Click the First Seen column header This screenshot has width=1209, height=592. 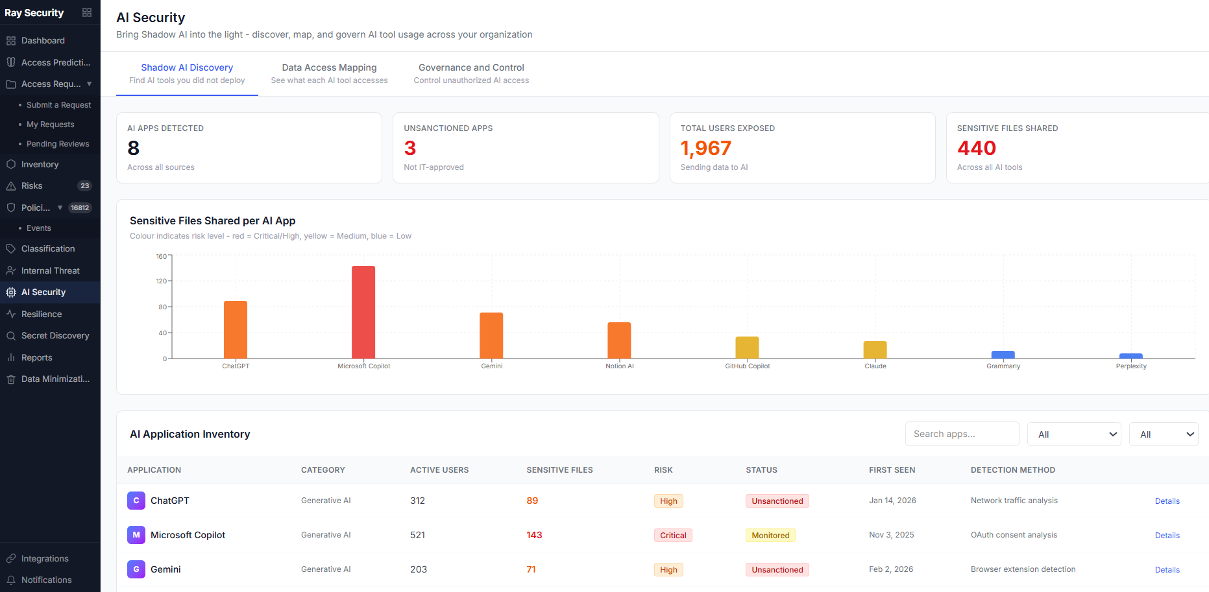pos(892,470)
